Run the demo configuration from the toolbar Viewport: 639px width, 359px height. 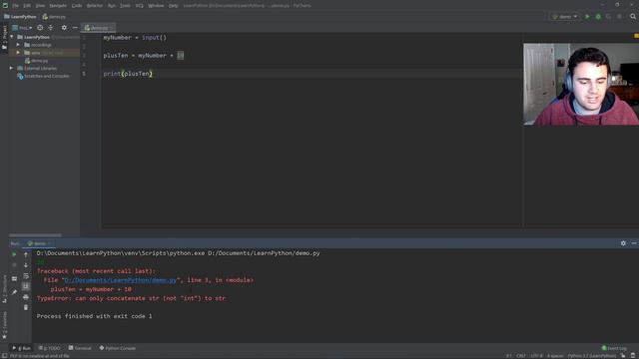[x=587, y=17]
